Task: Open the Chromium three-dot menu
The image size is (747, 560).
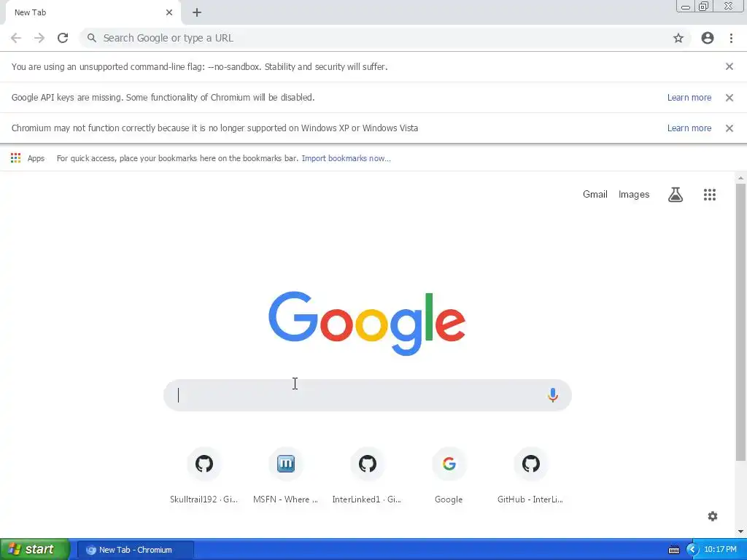Action: click(x=731, y=38)
